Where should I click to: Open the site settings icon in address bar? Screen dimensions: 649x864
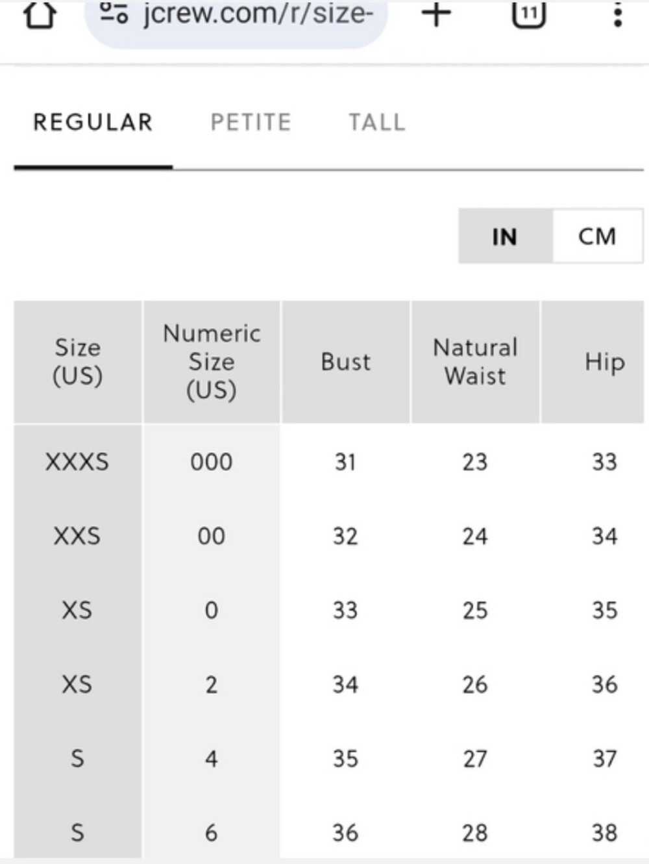[114, 12]
